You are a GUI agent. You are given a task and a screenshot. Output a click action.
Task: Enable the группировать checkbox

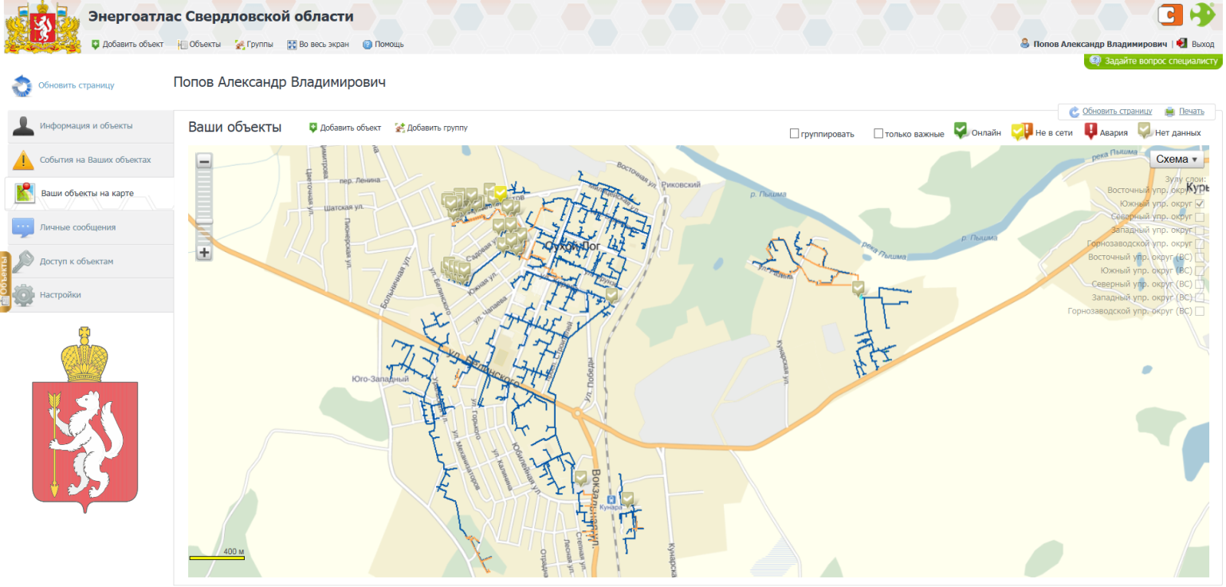point(795,133)
